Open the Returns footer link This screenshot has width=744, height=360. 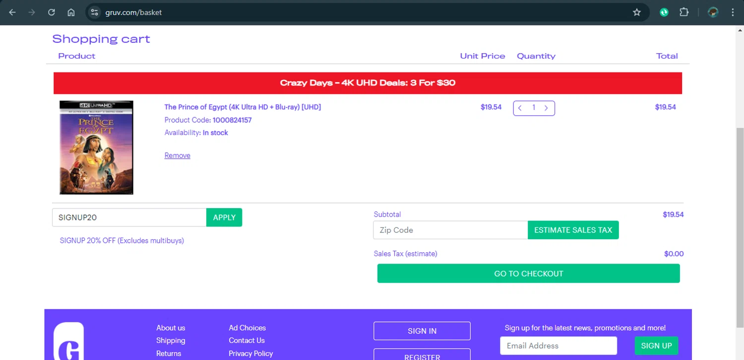click(169, 354)
